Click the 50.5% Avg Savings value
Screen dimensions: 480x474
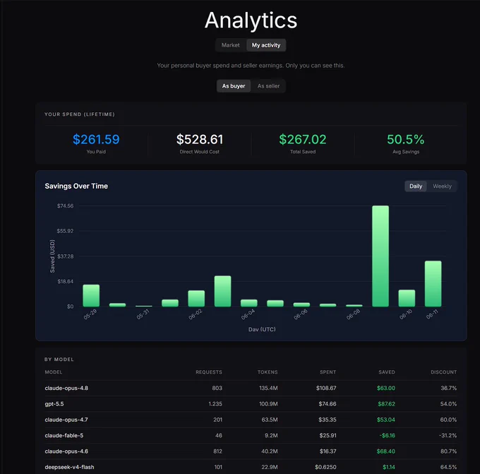pyautogui.click(x=406, y=139)
